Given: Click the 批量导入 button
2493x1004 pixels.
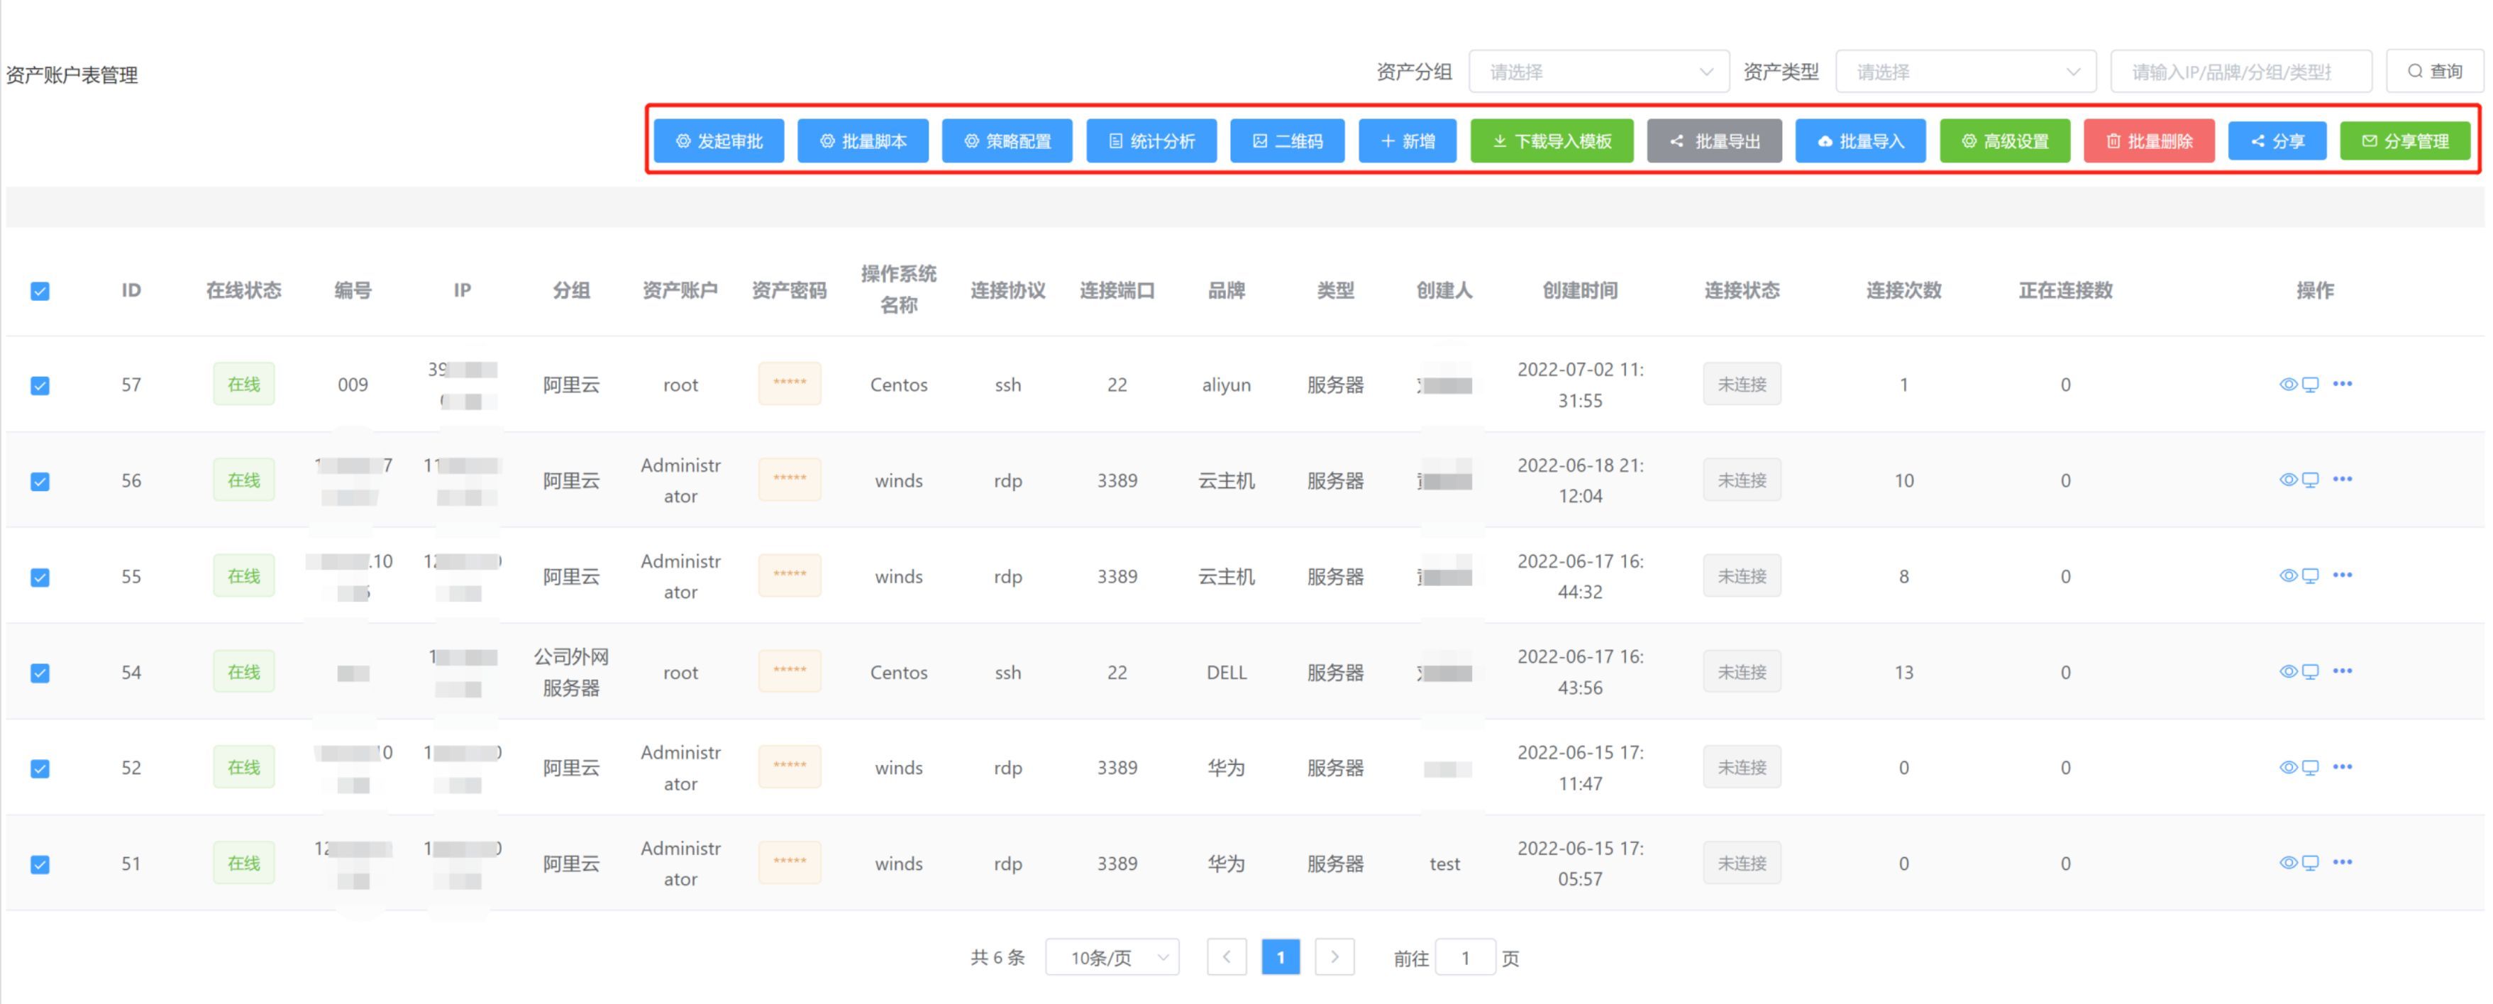Looking at the screenshot, I should (x=1861, y=140).
